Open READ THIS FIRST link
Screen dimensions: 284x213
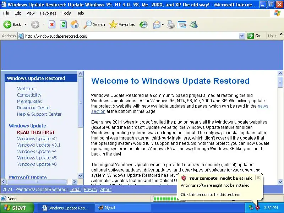pyautogui.click(x=36, y=132)
